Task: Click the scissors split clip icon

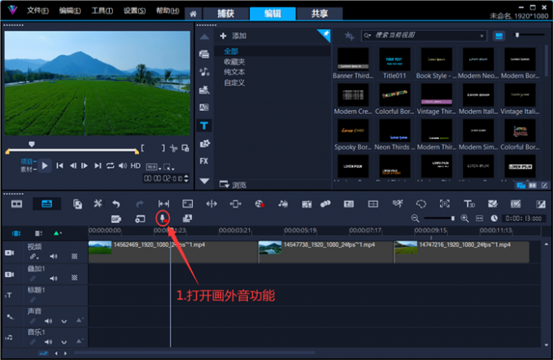Action: coord(97,204)
